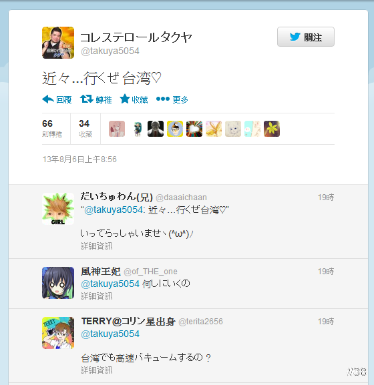View the 66 retweets count

pyautogui.click(x=52, y=128)
